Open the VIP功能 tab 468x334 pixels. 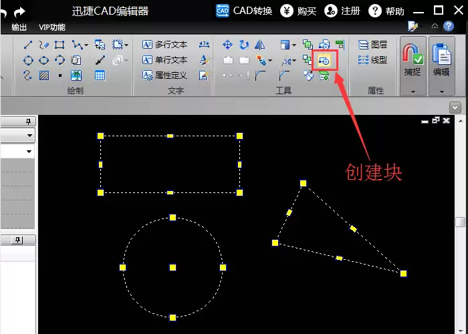tap(52, 27)
